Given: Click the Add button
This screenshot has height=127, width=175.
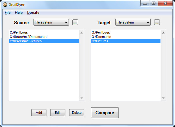Looking at the screenshot, I should point(39,113).
